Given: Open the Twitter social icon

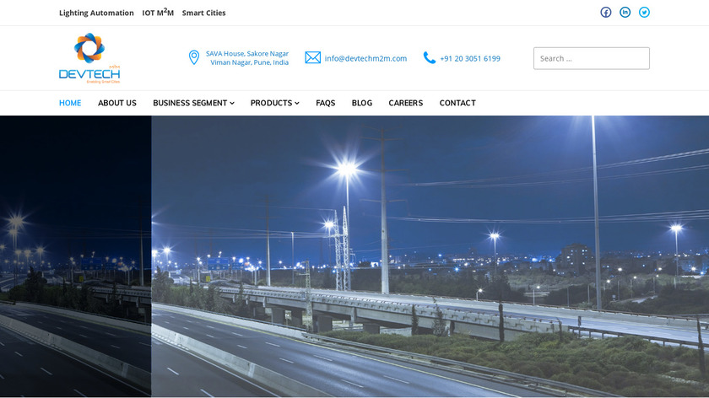Looking at the screenshot, I should [644, 12].
